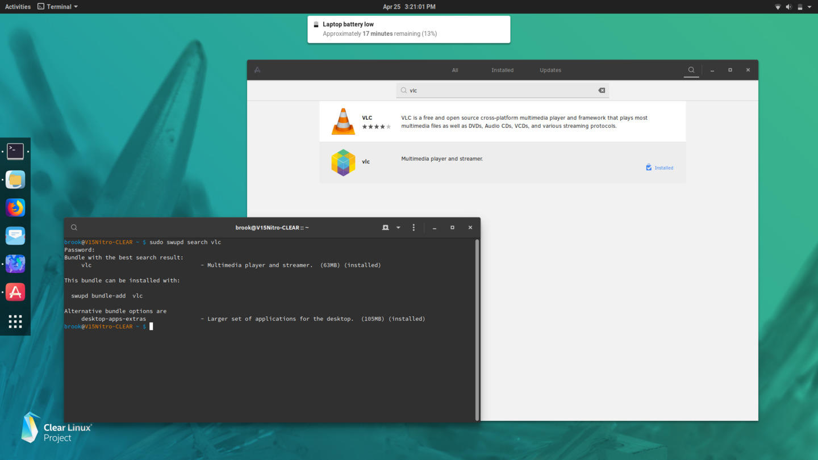Image resolution: width=818 pixels, height=460 pixels.
Task: Open the chat messaging app in dock
Action: click(x=15, y=236)
